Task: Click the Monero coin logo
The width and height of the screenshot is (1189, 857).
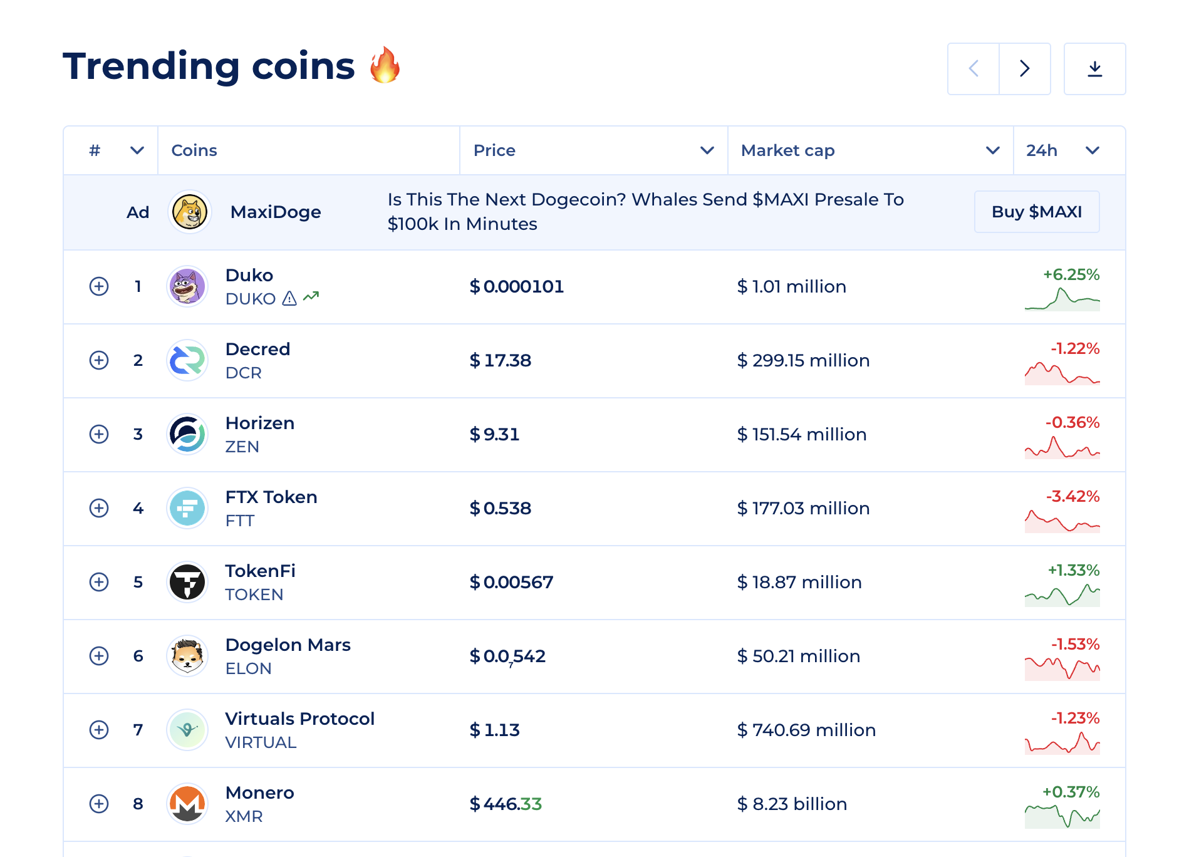Action: (x=187, y=804)
